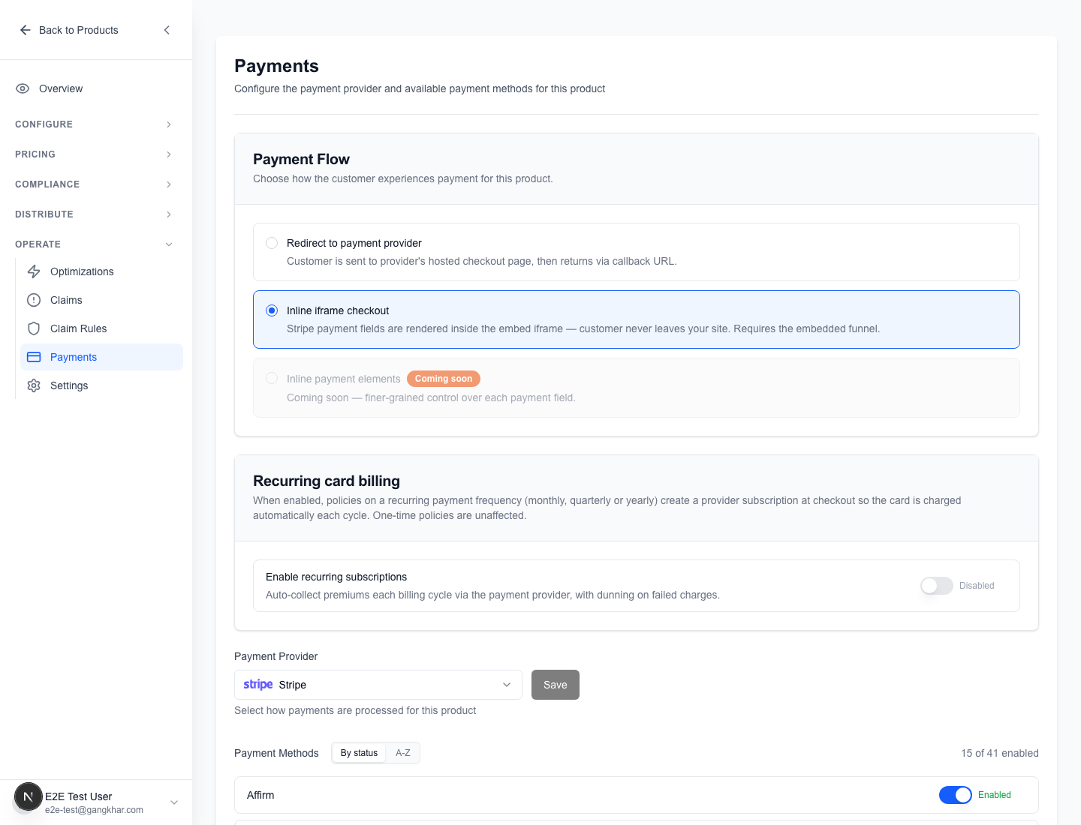This screenshot has height=825, width=1081.
Task: Click the Recurring card billing heading
Action: coord(327,481)
